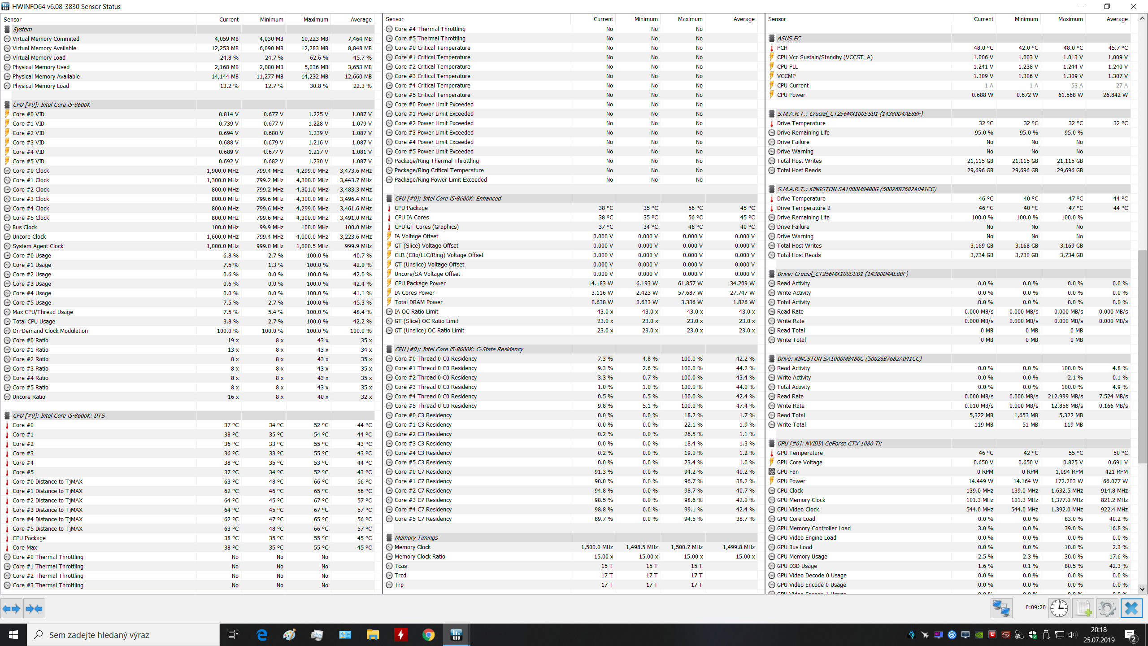Viewport: 1148px width, 646px height.
Task: Click the scrollbar down arrow on the right
Action: (x=1142, y=589)
